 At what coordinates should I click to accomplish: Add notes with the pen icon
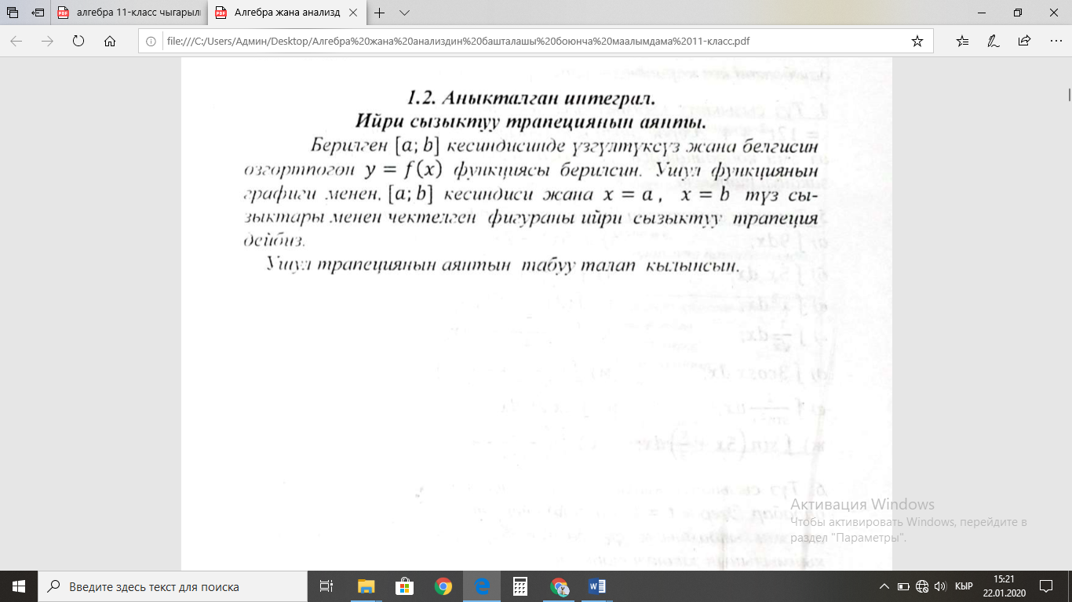[x=993, y=41]
